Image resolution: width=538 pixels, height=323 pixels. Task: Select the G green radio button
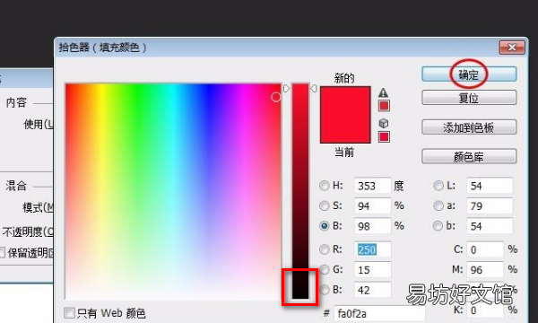(x=324, y=270)
